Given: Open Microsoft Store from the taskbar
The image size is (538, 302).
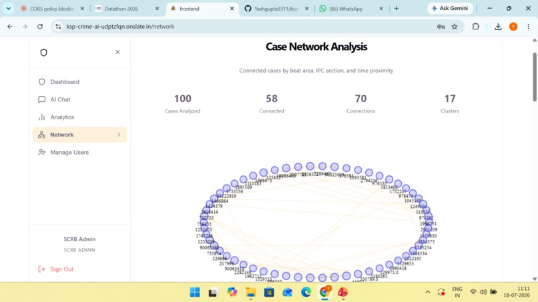Looking at the screenshot, I should (x=269, y=292).
